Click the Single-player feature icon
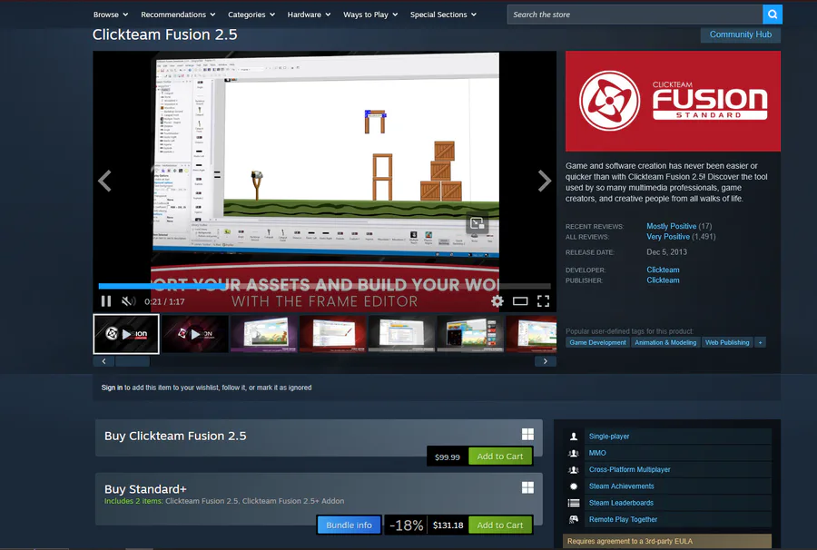 click(574, 437)
